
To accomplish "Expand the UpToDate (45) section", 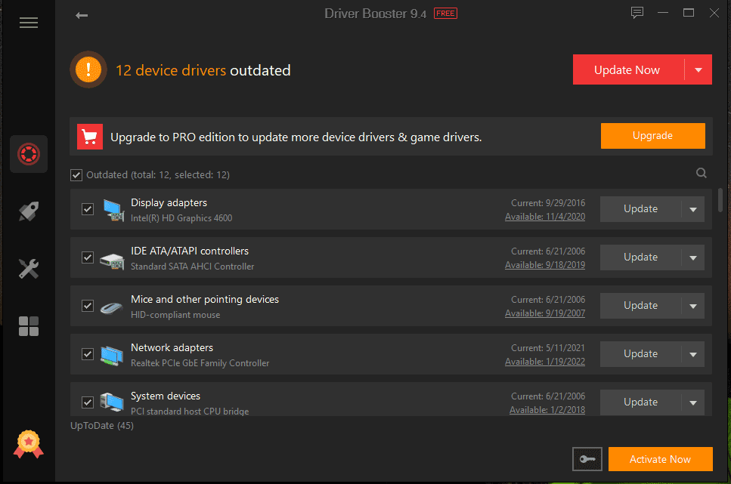I will point(102,426).
